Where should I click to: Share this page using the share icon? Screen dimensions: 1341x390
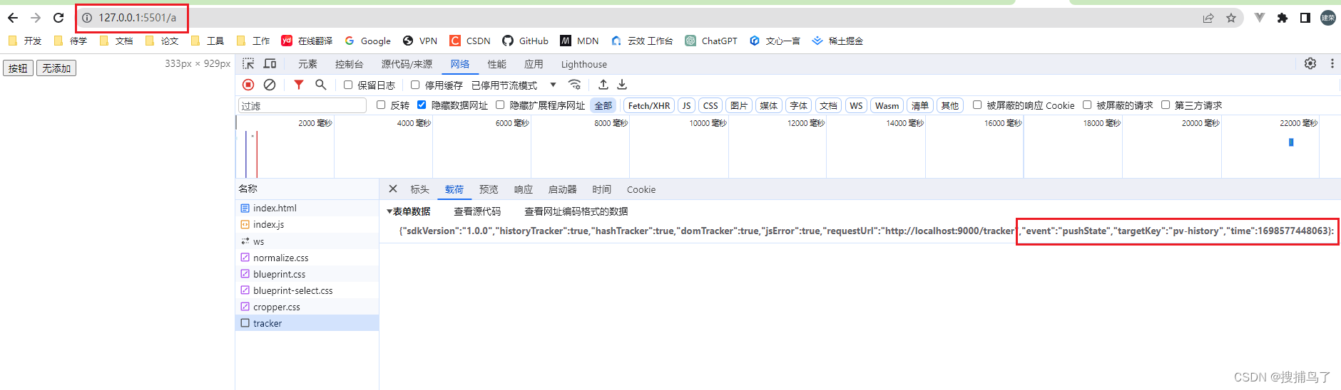click(1208, 18)
